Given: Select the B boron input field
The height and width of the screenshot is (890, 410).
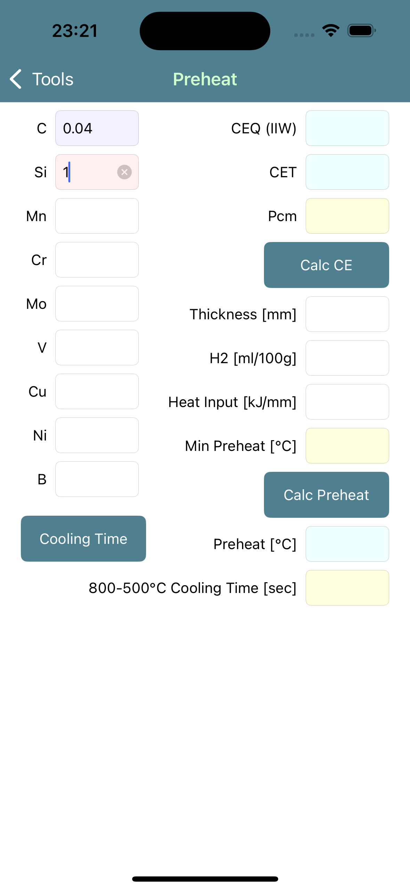Looking at the screenshot, I should (97, 479).
